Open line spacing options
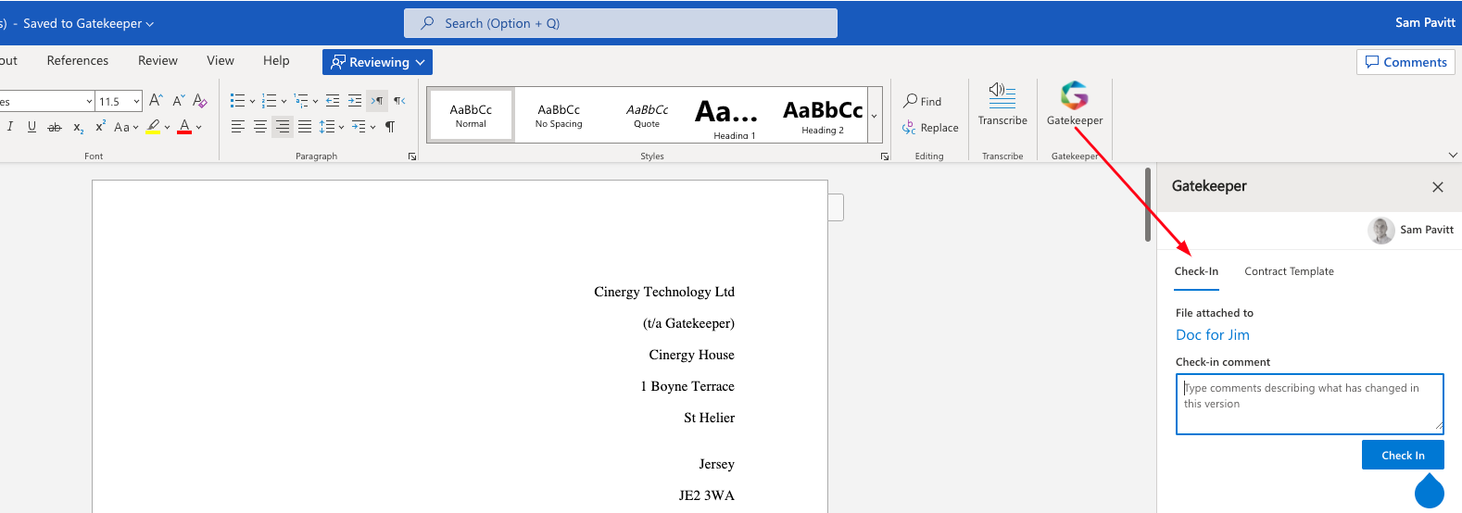Viewport: 1462px width, 513px height. 327,127
